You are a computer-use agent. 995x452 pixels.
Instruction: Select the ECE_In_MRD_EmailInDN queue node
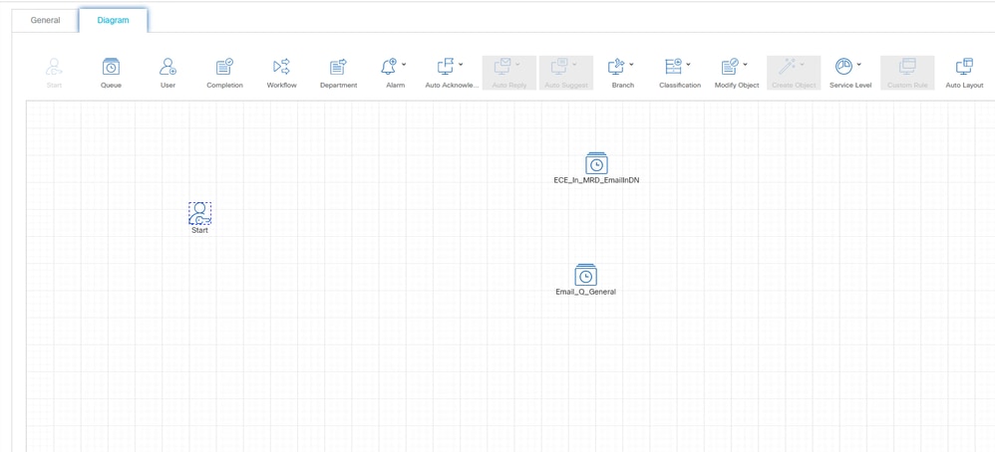click(596, 163)
